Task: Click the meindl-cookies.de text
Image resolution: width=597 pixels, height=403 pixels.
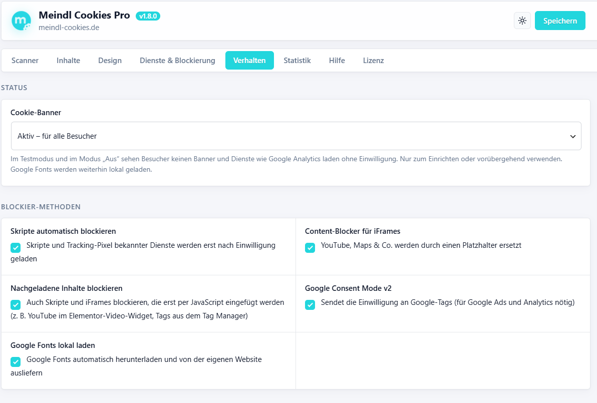Action: point(69,28)
